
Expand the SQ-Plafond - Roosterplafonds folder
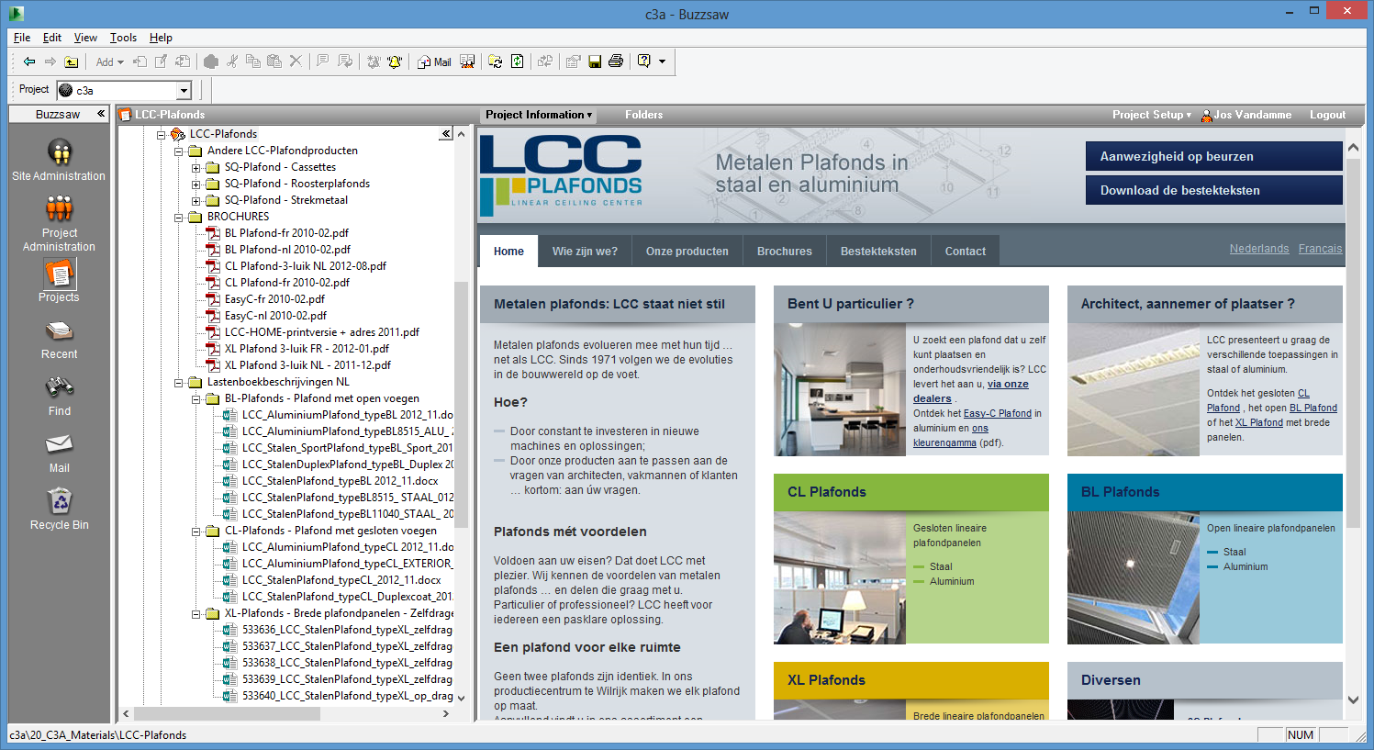pos(195,184)
